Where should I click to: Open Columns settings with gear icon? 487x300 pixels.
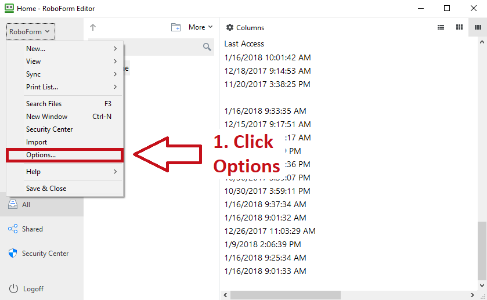click(x=230, y=27)
